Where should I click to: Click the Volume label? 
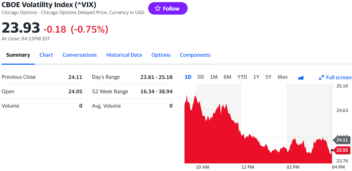click(10, 106)
